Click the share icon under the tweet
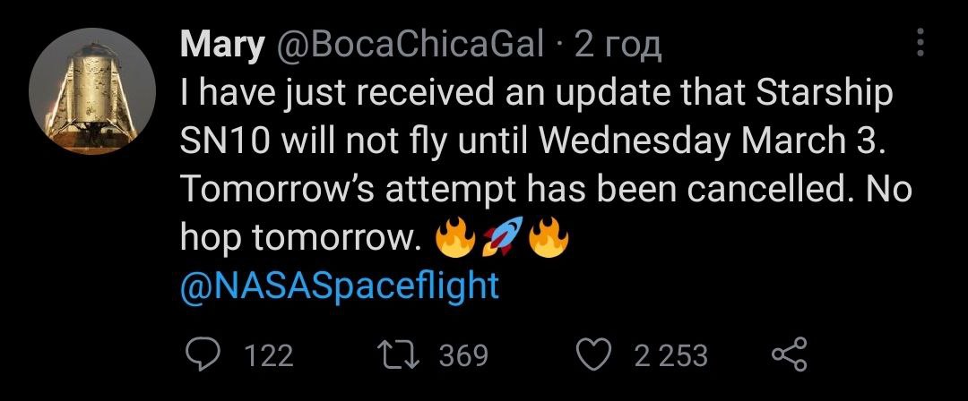 789,354
